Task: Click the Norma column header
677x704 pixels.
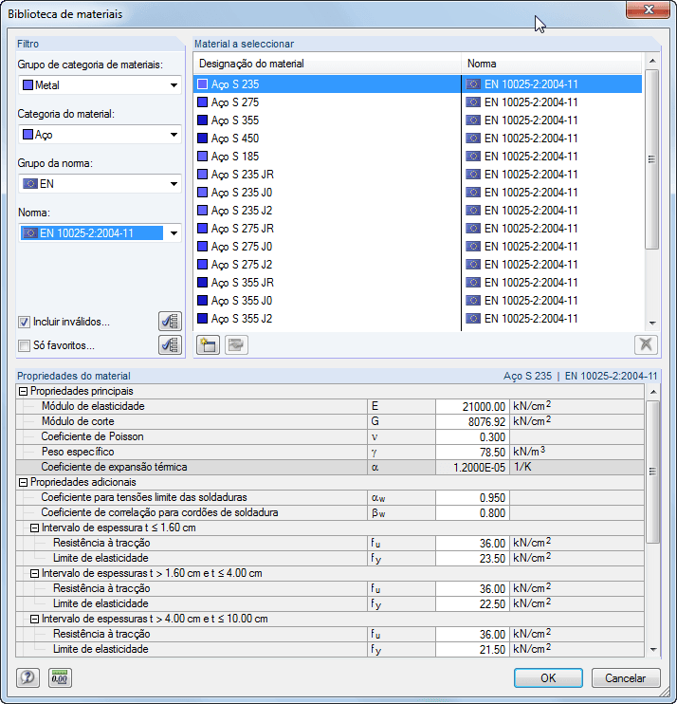Action: 552,64
